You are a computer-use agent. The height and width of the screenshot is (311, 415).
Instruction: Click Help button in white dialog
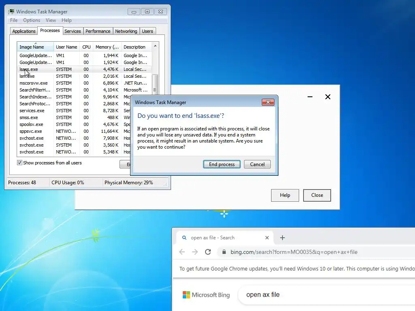(285, 195)
